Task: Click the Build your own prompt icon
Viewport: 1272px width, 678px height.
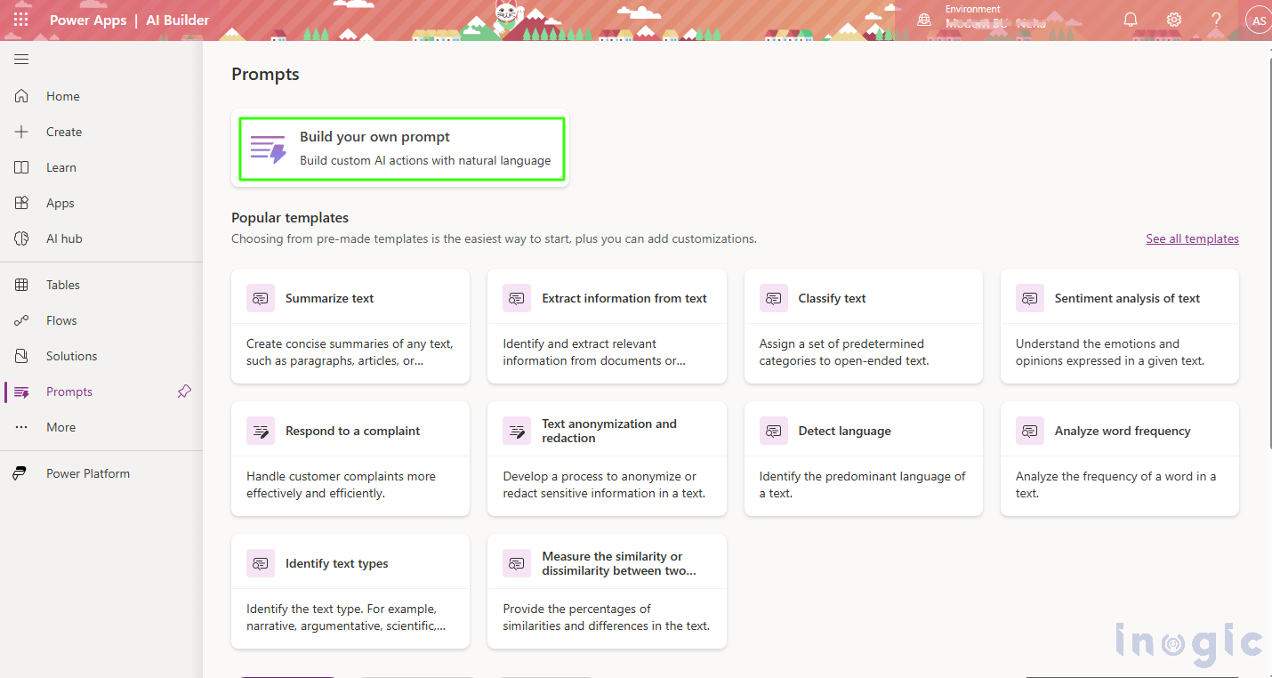Action: [x=268, y=149]
